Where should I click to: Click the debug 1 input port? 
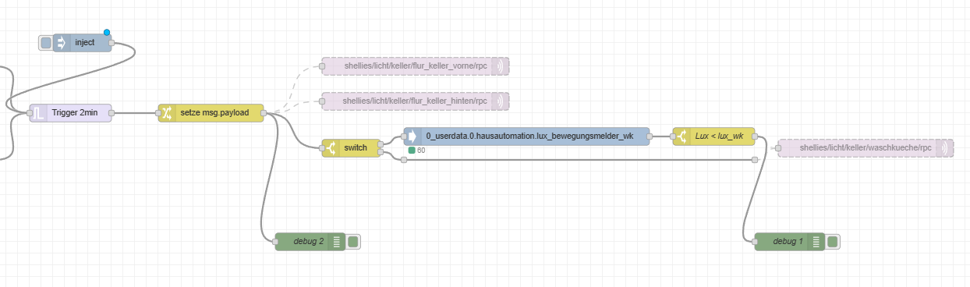[755, 242]
